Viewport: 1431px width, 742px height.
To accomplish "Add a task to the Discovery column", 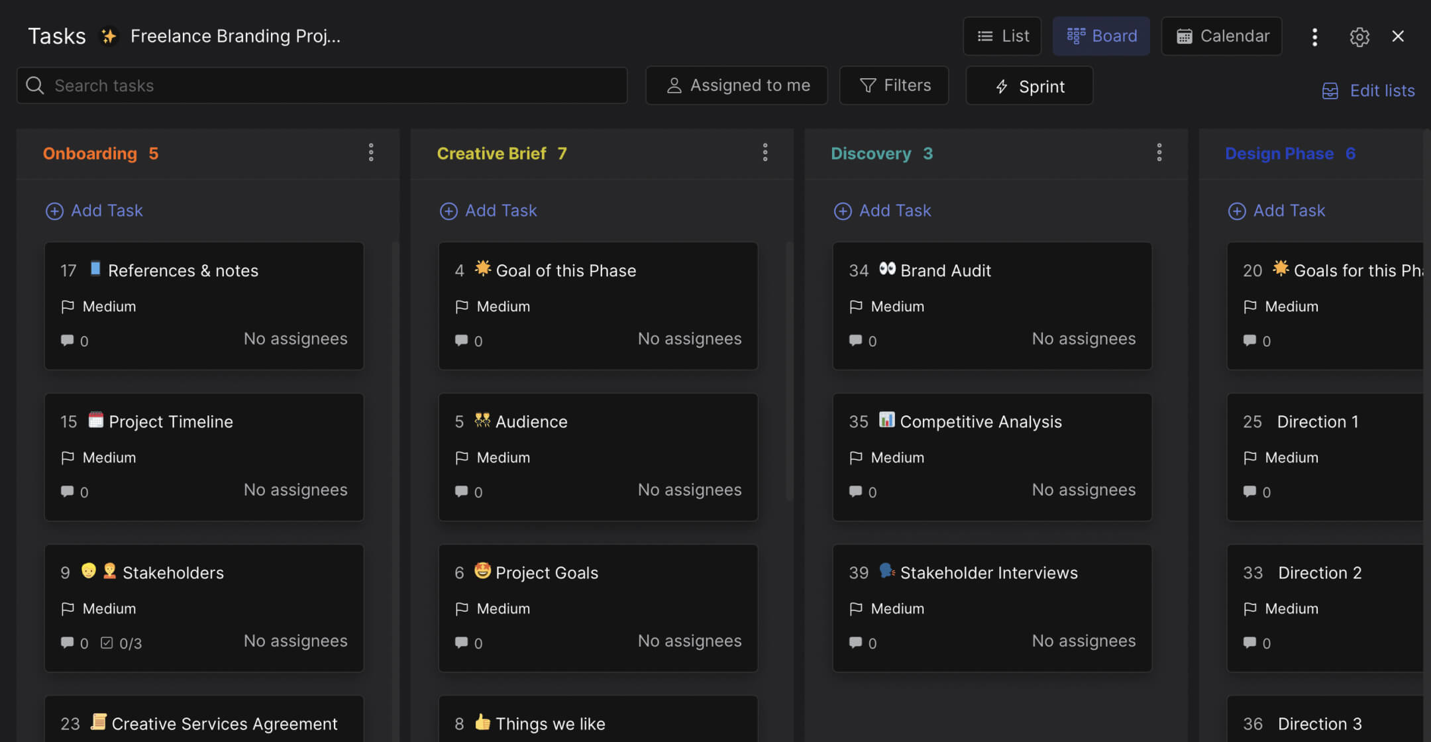I will (x=882, y=210).
